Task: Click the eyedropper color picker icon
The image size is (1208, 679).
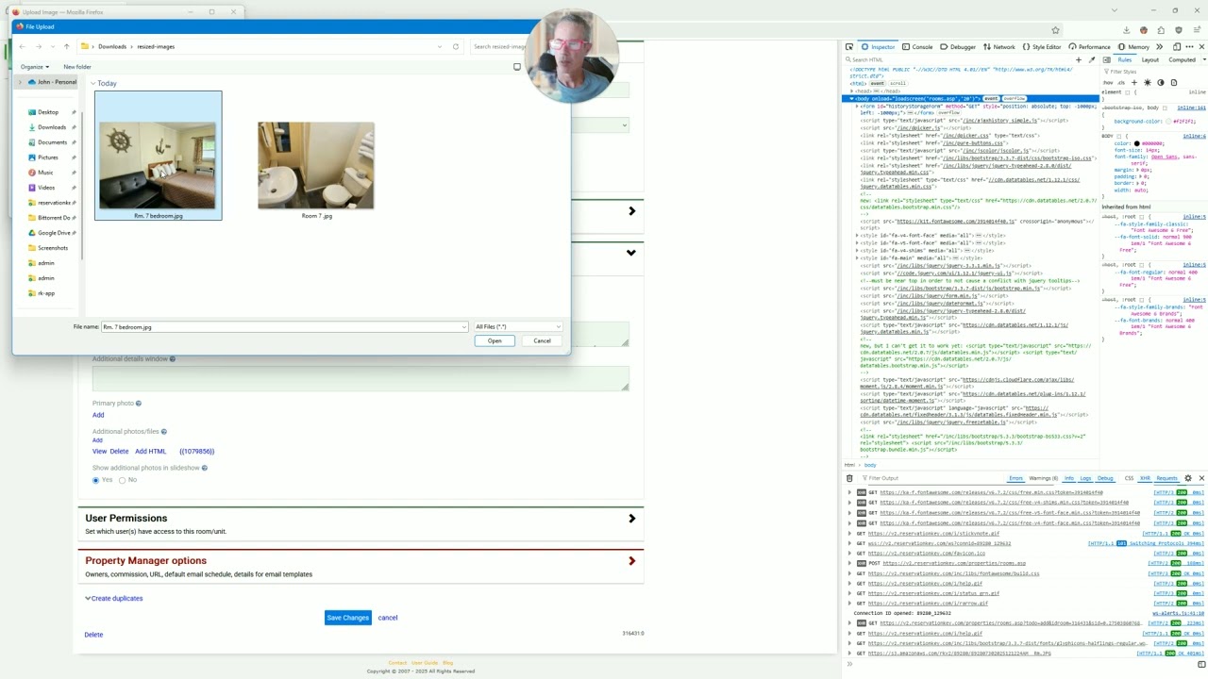Action: point(1092,59)
